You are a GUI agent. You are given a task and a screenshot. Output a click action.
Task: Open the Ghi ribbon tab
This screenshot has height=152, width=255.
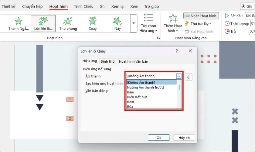(x=103, y=6)
